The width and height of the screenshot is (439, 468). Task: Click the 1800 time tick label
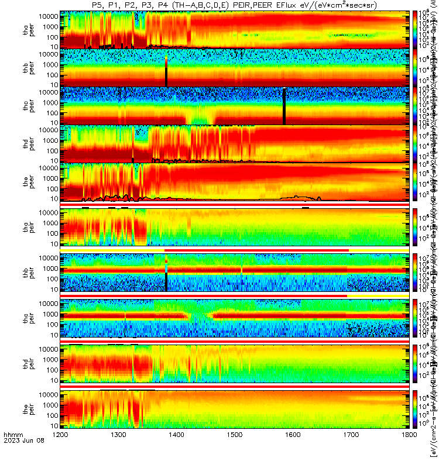coord(409,435)
